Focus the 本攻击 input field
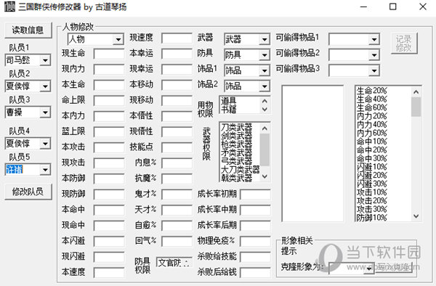This screenshot has width=436, height=286. [x=109, y=147]
